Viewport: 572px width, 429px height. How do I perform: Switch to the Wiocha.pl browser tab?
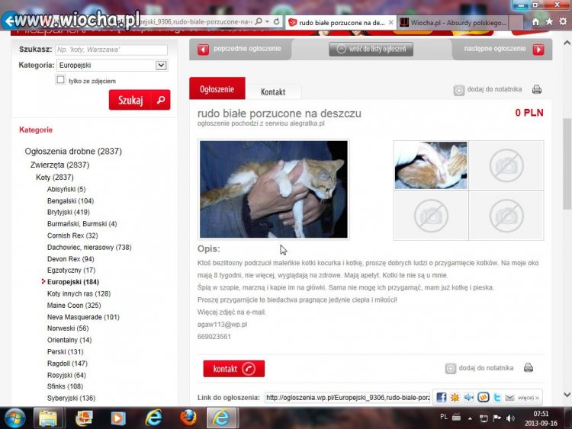(x=454, y=23)
